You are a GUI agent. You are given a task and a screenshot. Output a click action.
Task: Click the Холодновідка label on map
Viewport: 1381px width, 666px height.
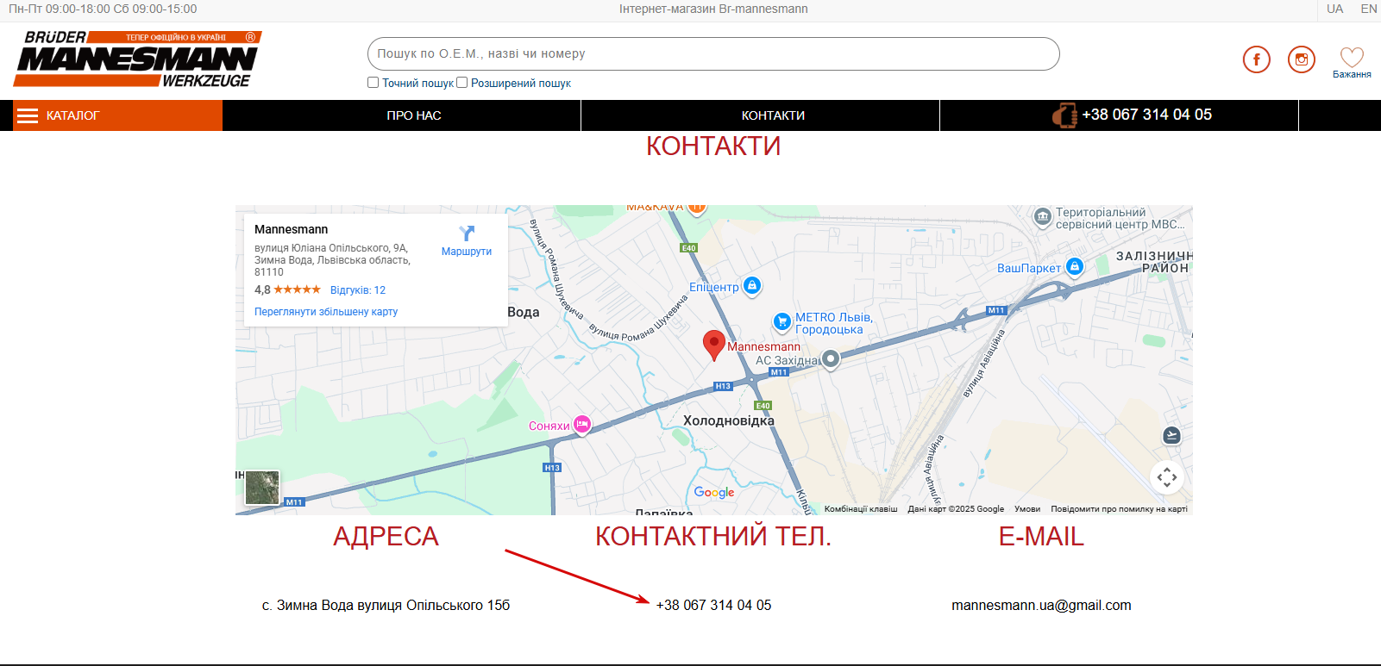click(x=729, y=420)
